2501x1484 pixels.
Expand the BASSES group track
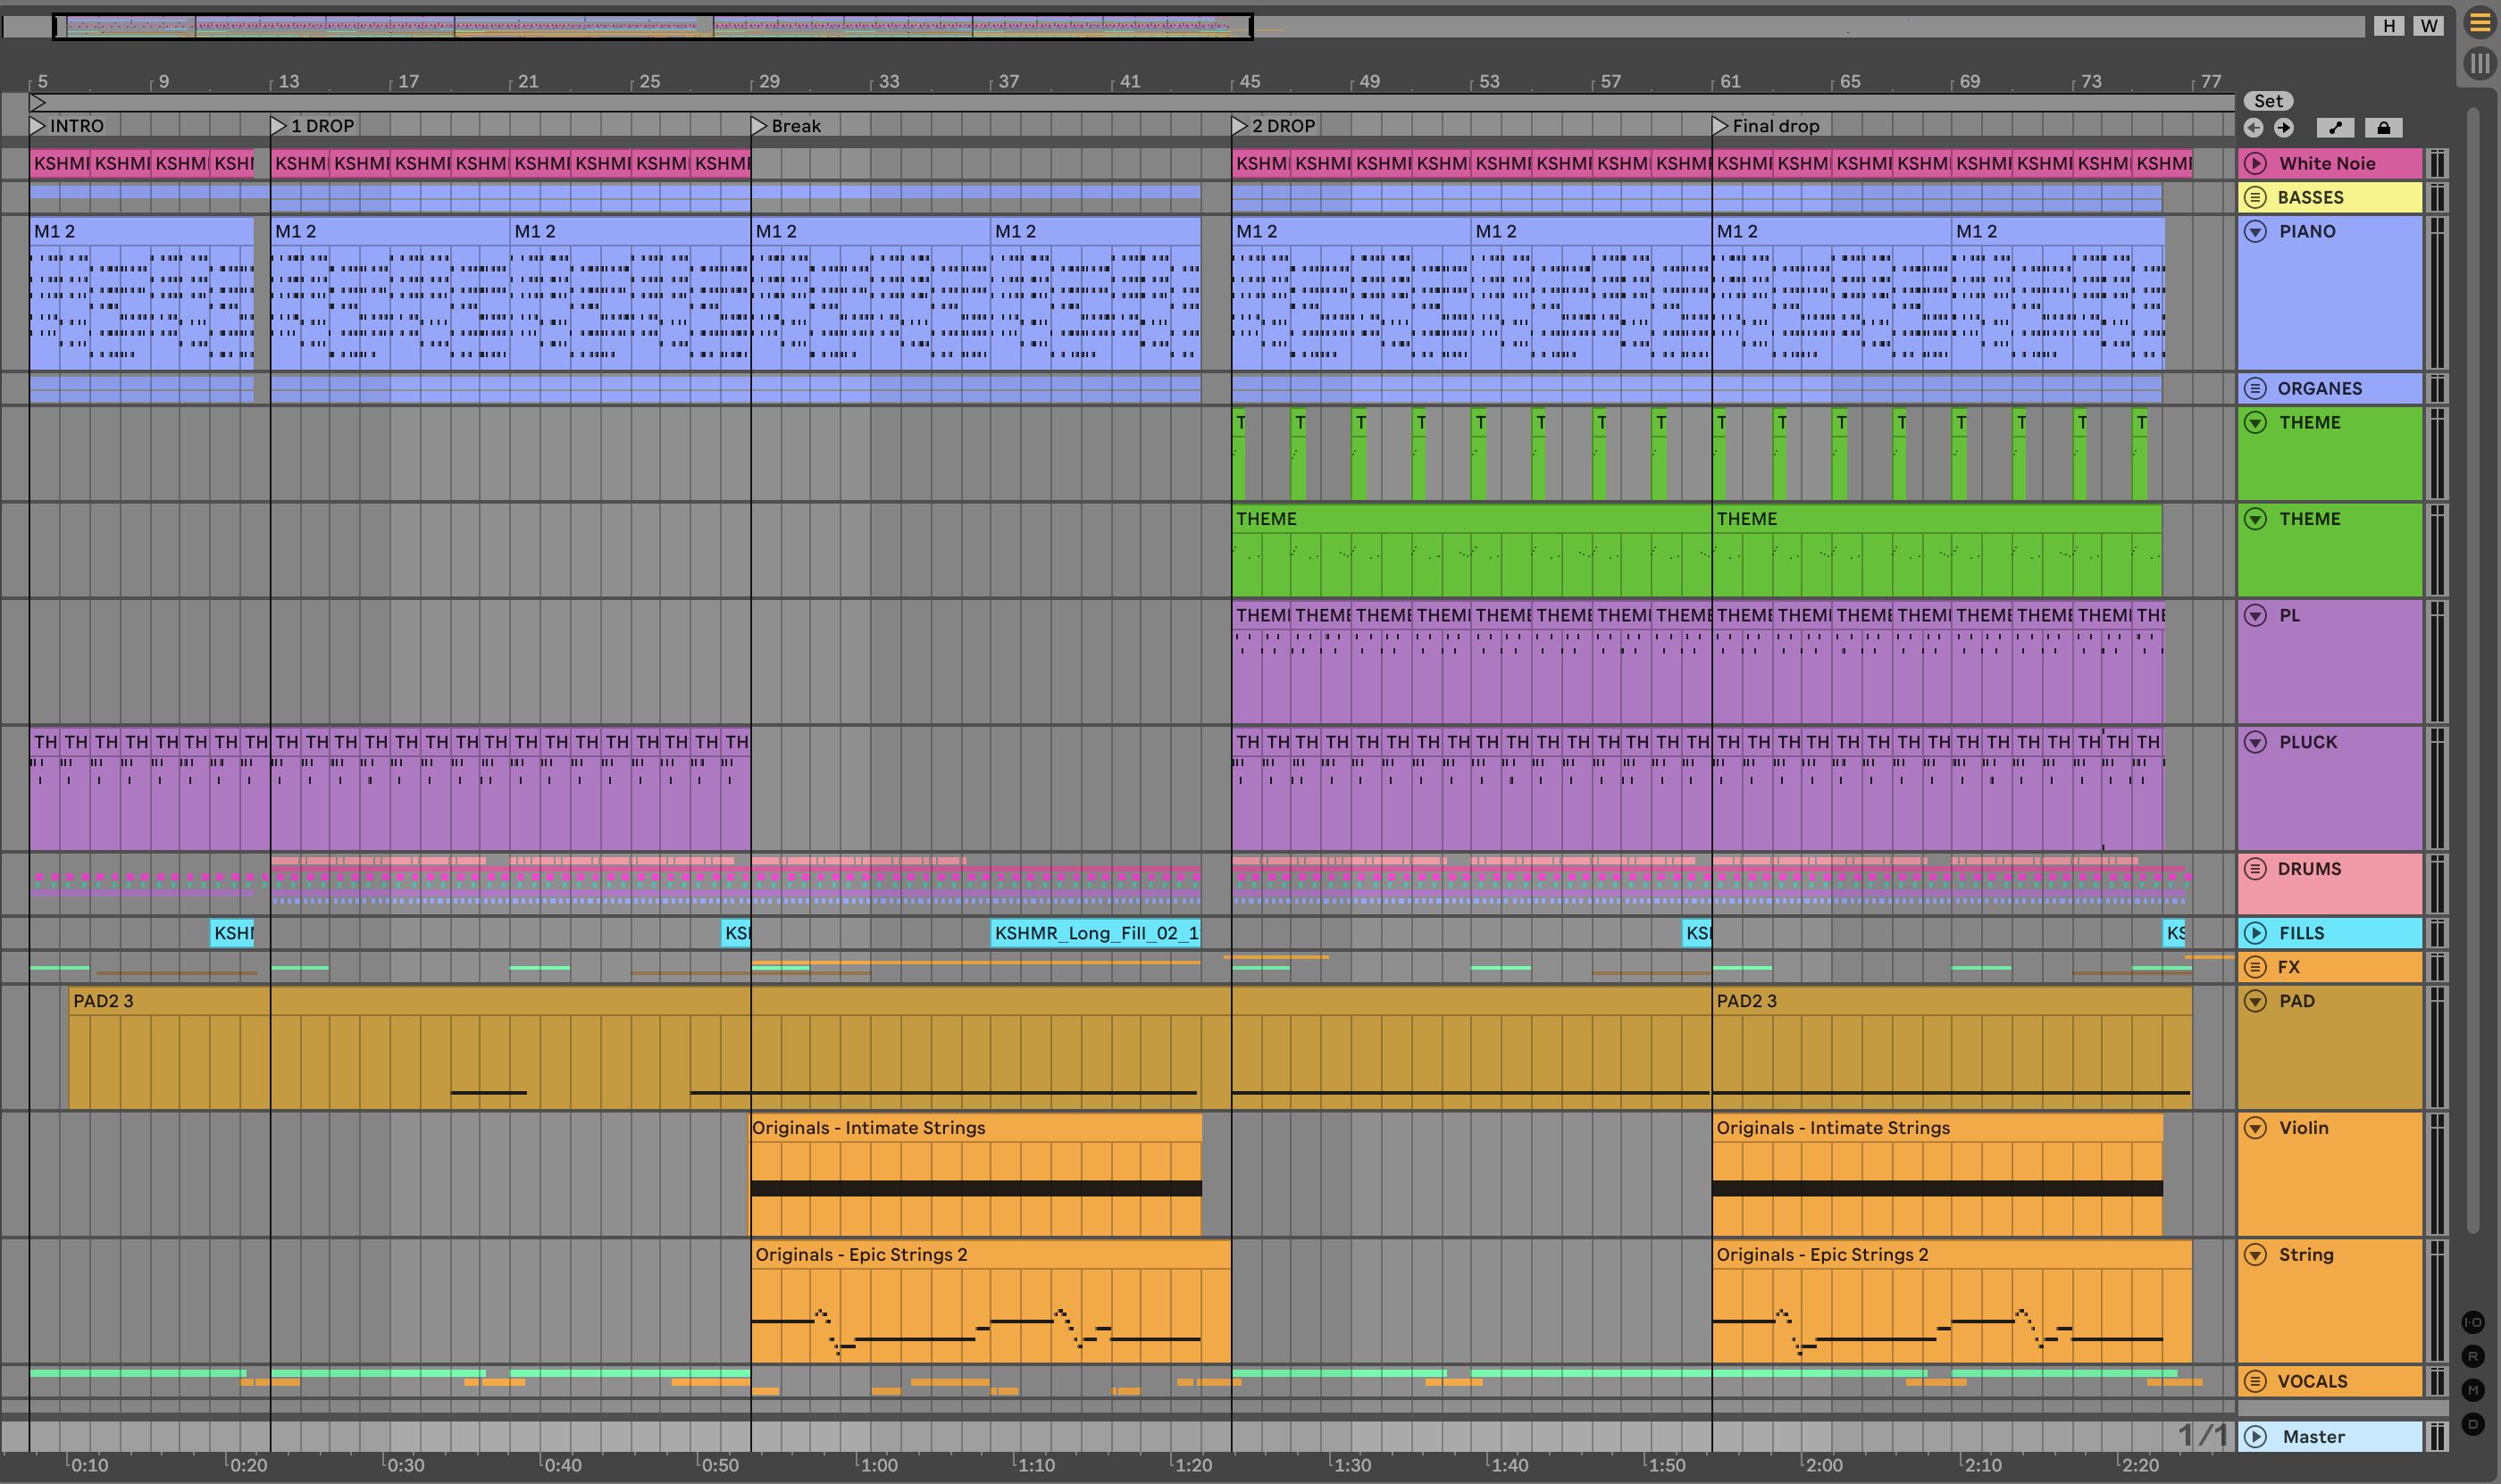click(2256, 197)
